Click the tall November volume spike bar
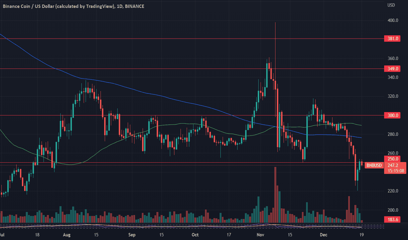 (275, 195)
